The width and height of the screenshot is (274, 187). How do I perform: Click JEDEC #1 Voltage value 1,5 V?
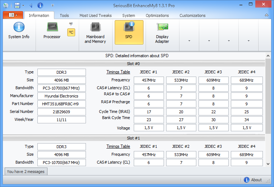[149, 128]
